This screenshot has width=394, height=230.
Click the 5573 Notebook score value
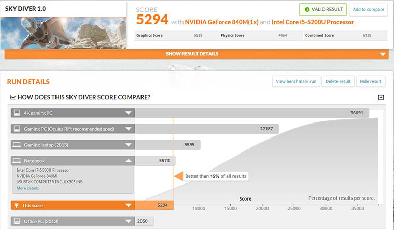tap(164, 161)
